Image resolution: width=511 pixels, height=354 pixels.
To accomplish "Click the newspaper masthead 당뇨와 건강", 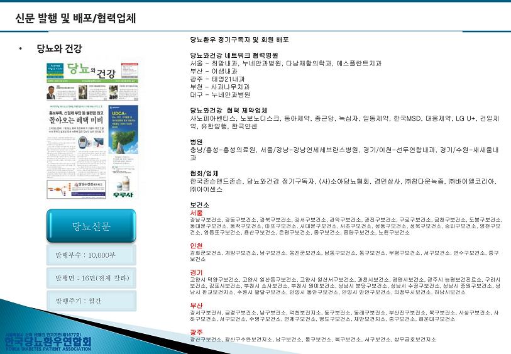I will click(x=92, y=70).
